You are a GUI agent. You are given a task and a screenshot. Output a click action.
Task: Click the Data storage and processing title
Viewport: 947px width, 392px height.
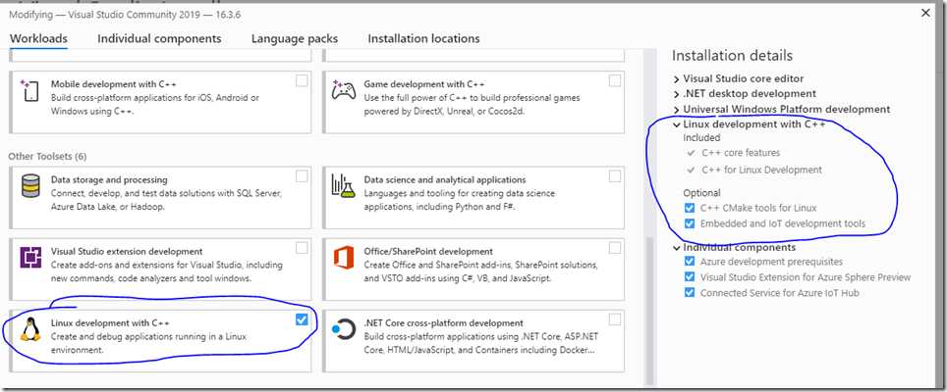[x=109, y=179]
